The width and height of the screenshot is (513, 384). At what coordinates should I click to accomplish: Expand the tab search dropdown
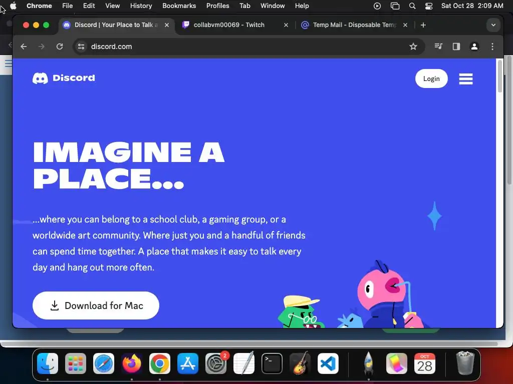click(493, 25)
